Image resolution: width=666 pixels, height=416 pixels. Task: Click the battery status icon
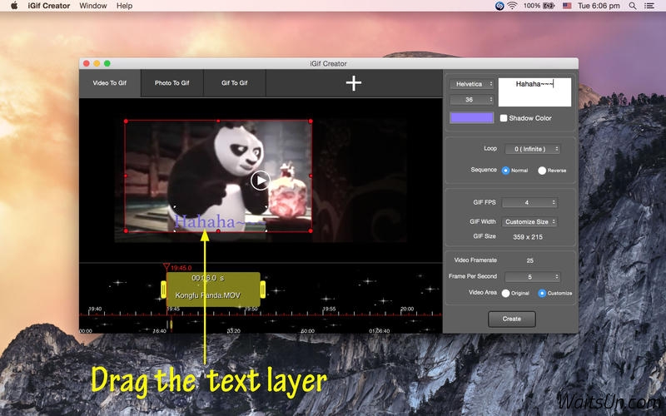[549, 6]
